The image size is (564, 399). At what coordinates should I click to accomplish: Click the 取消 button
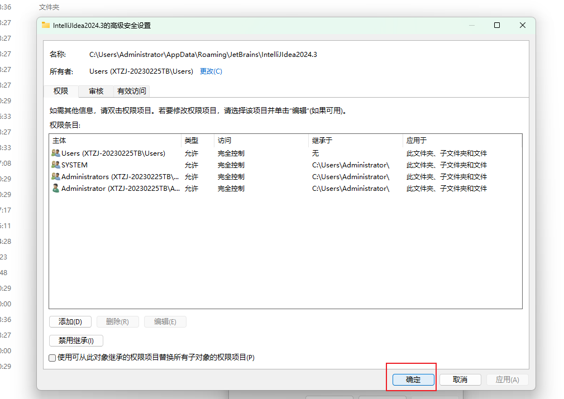[x=460, y=379]
